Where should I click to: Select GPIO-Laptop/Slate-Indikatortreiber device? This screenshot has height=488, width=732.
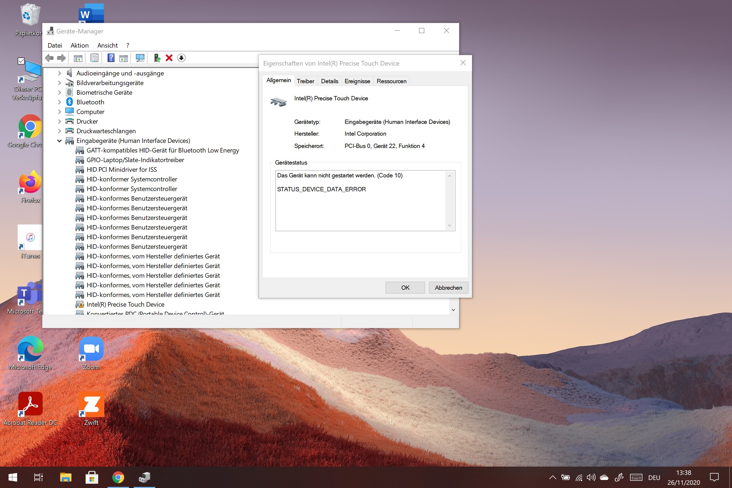pos(135,160)
